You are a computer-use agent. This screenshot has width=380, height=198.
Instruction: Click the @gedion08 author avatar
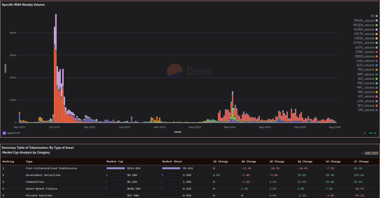(x=4, y=133)
